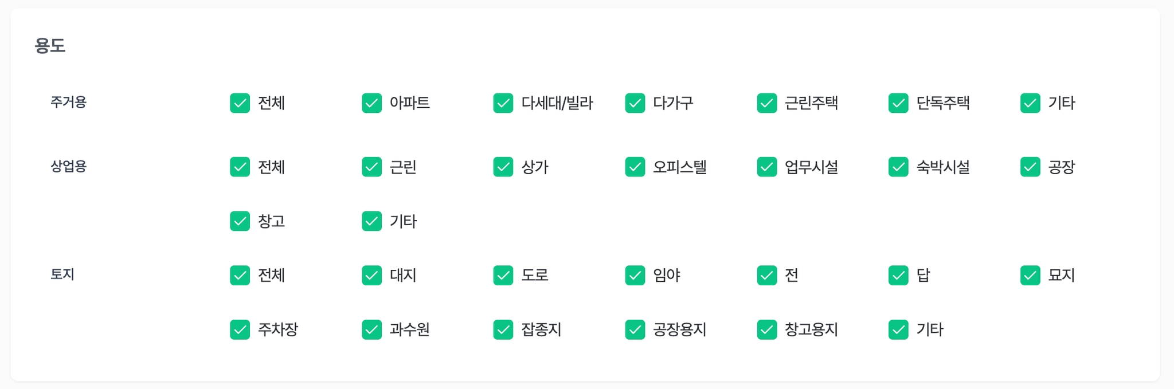Screen dimensions: 1174x389
Task: Uncheck 기타 in the 주거용 row
Action: (1030, 103)
